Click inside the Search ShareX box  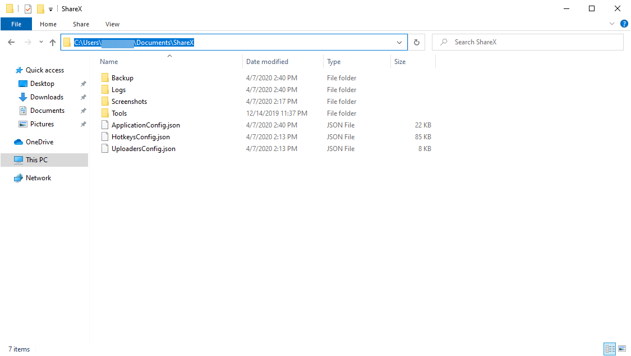point(527,42)
